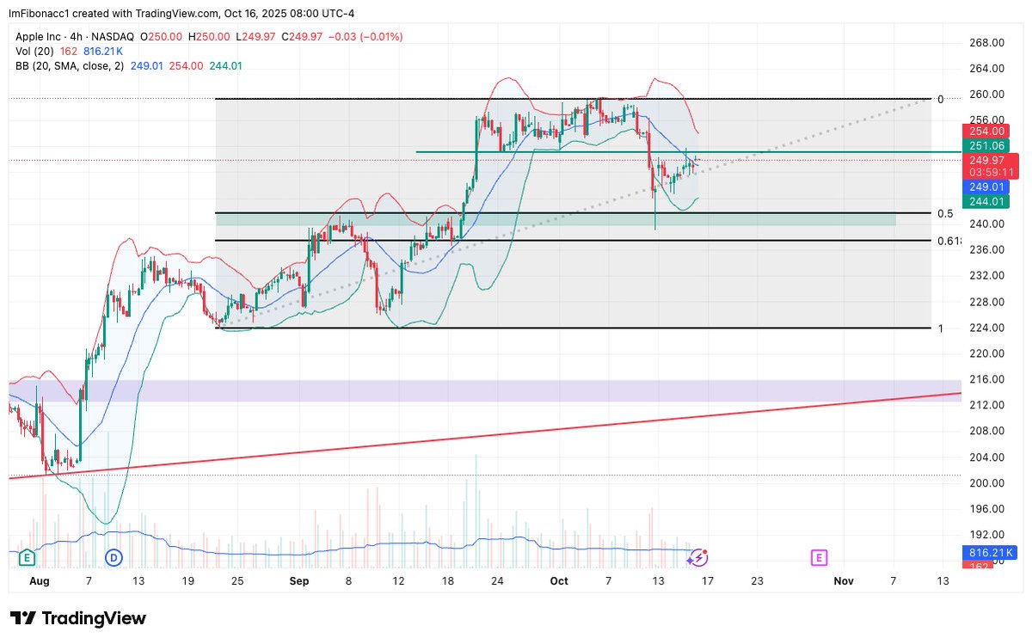Select the green horizontal line at 251.06
1032x644 pixels.
pos(688,152)
